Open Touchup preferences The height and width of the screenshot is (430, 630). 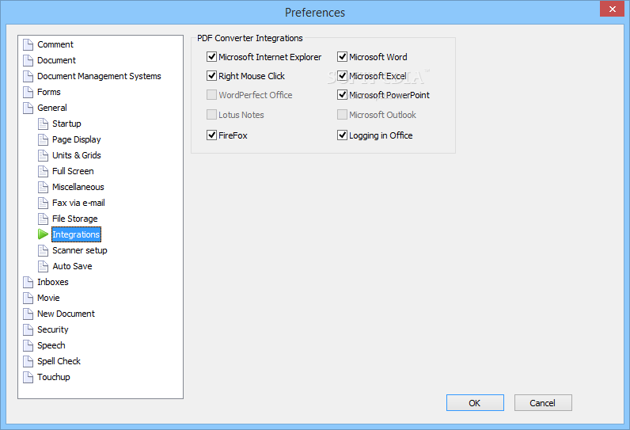54,378
